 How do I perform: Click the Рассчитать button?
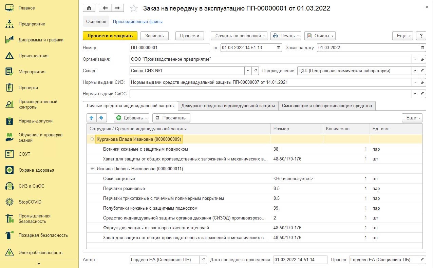pos(171,118)
